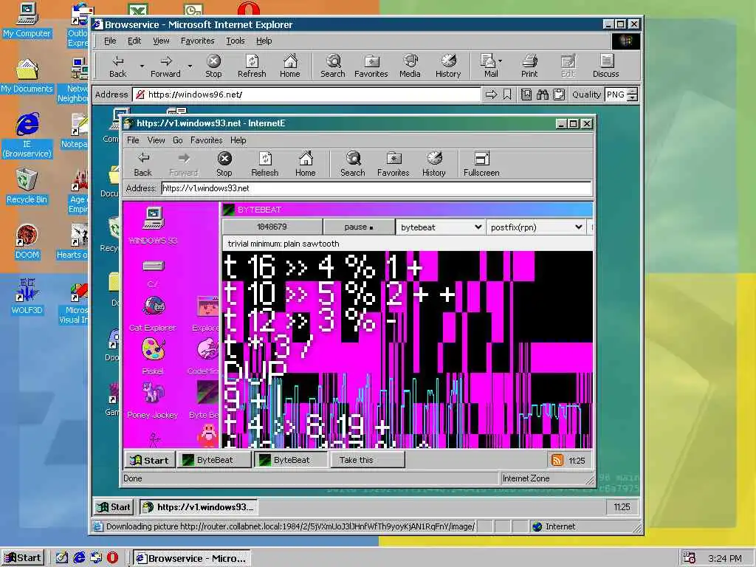Switch to second ByteBeat taskbar button

pos(291,460)
